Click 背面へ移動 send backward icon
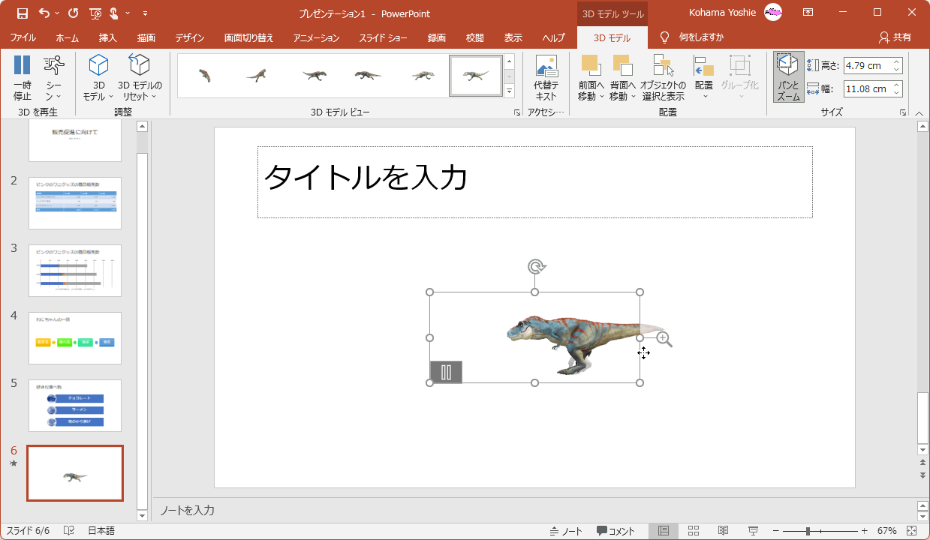This screenshot has width=930, height=540. pyautogui.click(x=622, y=67)
